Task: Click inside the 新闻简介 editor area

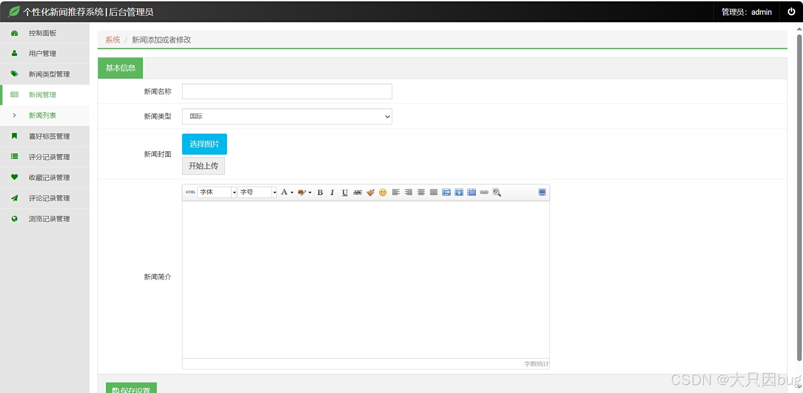Action: [366, 279]
